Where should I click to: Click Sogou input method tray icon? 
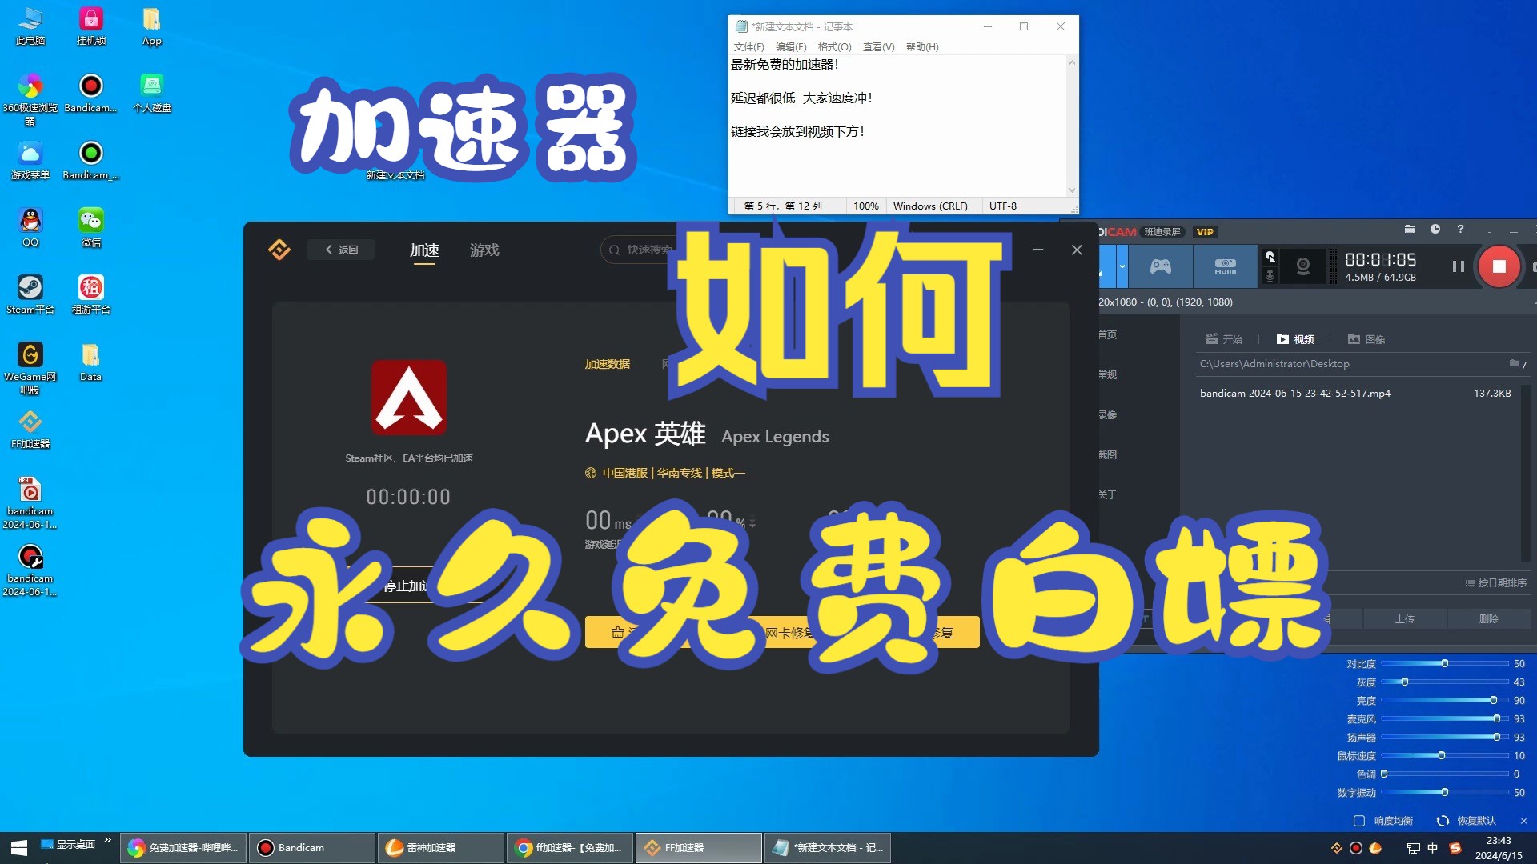1455,847
